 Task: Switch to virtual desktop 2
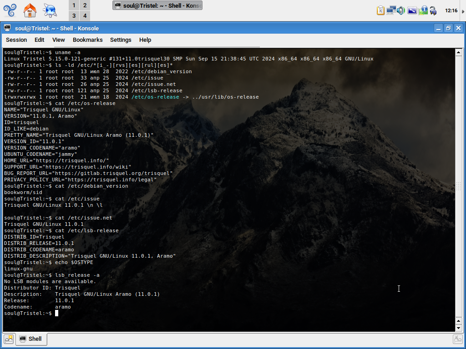click(85, 5)
